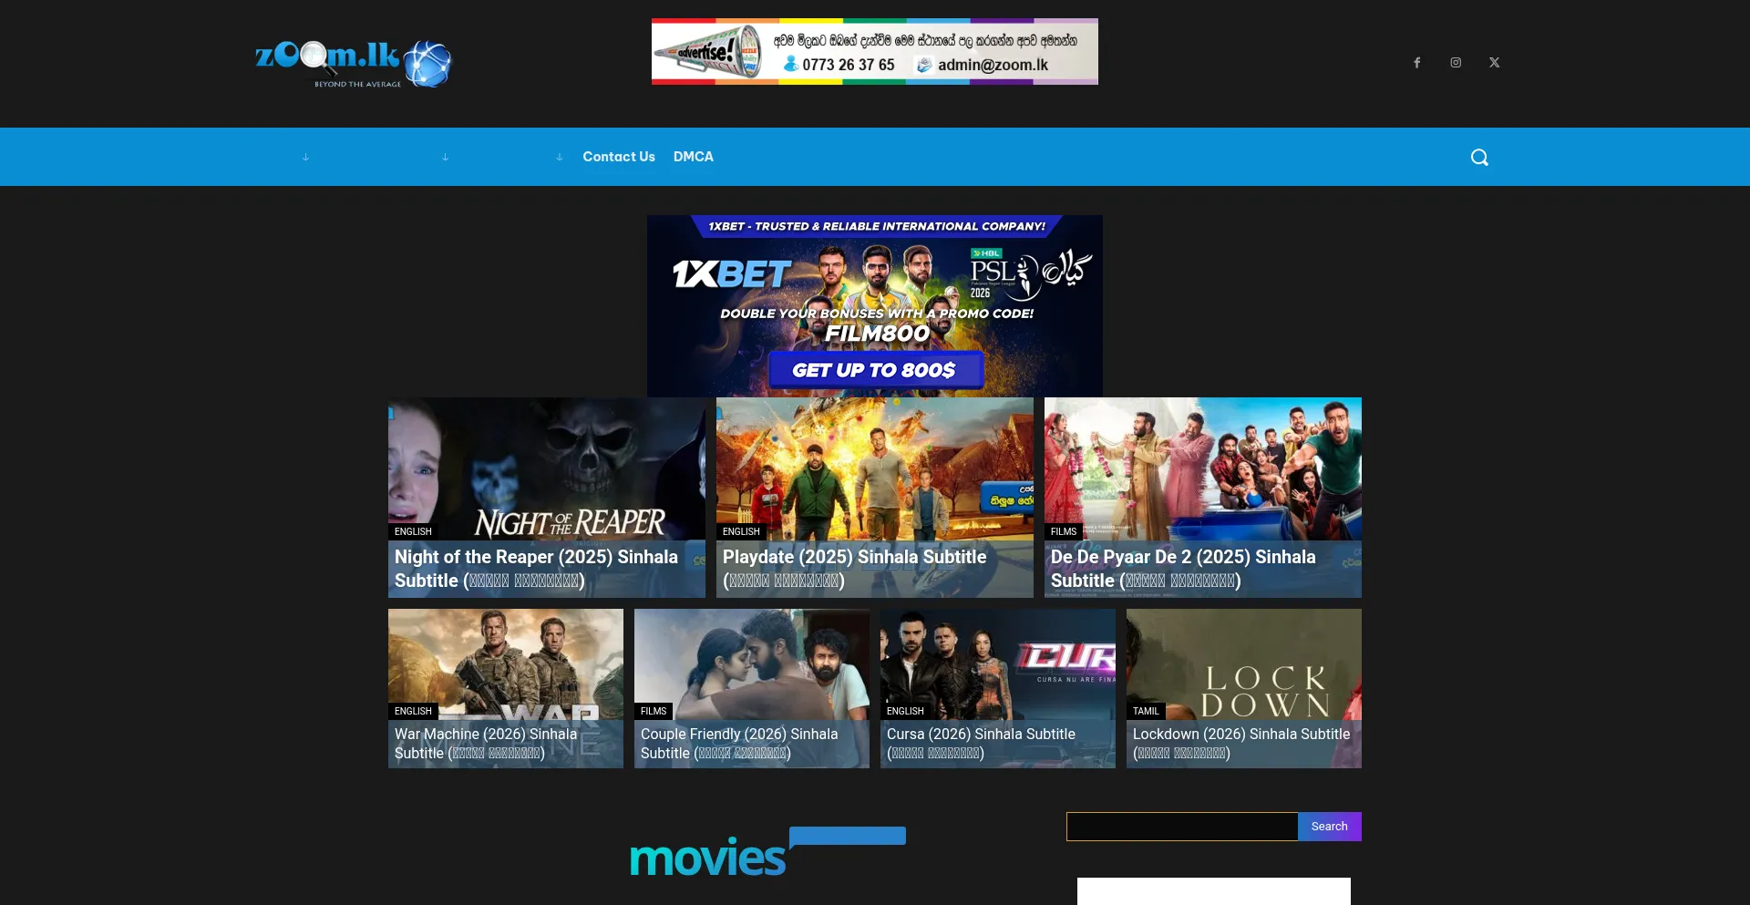Open the Contact Us menu item

[x=619, y=157]
